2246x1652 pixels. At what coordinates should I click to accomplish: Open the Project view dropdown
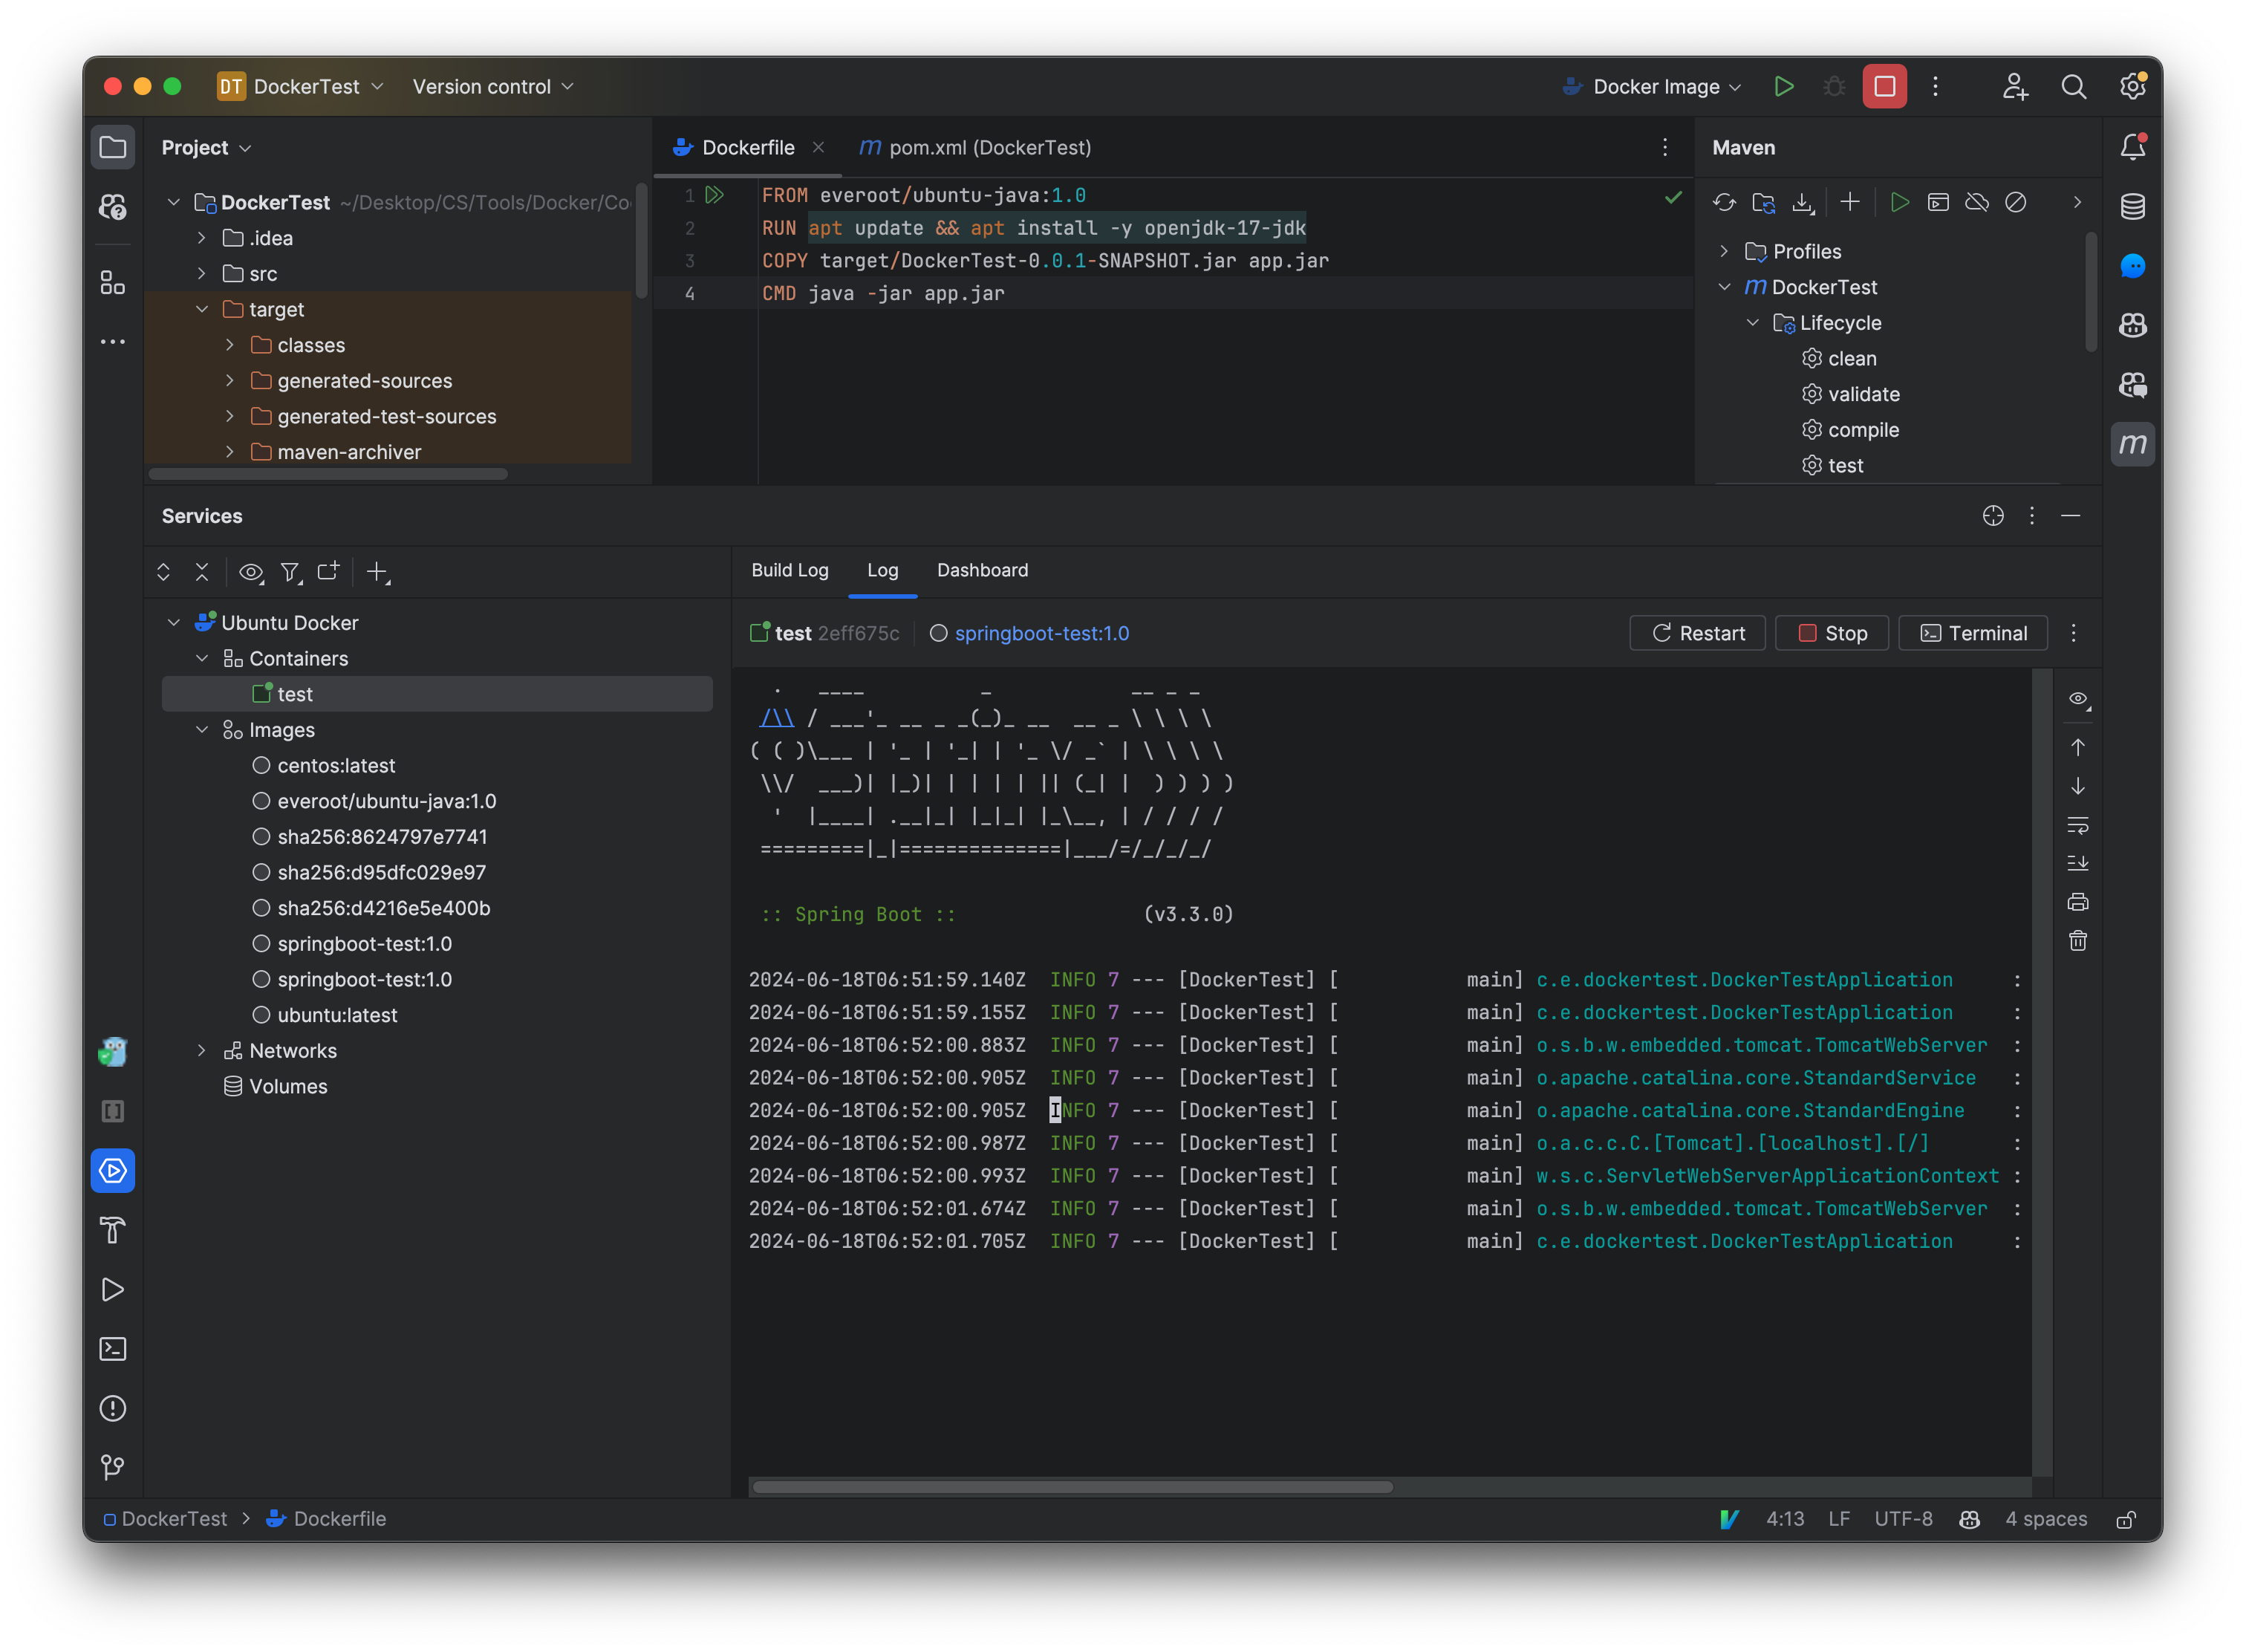tap(206, 148)
